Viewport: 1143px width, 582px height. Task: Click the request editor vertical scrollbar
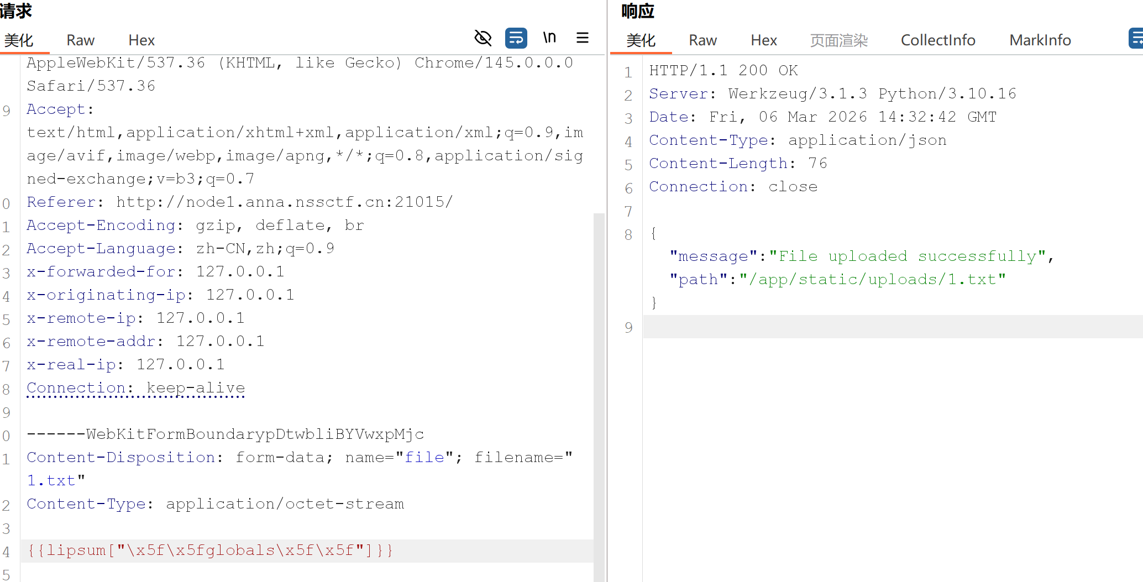pos(599,387)
